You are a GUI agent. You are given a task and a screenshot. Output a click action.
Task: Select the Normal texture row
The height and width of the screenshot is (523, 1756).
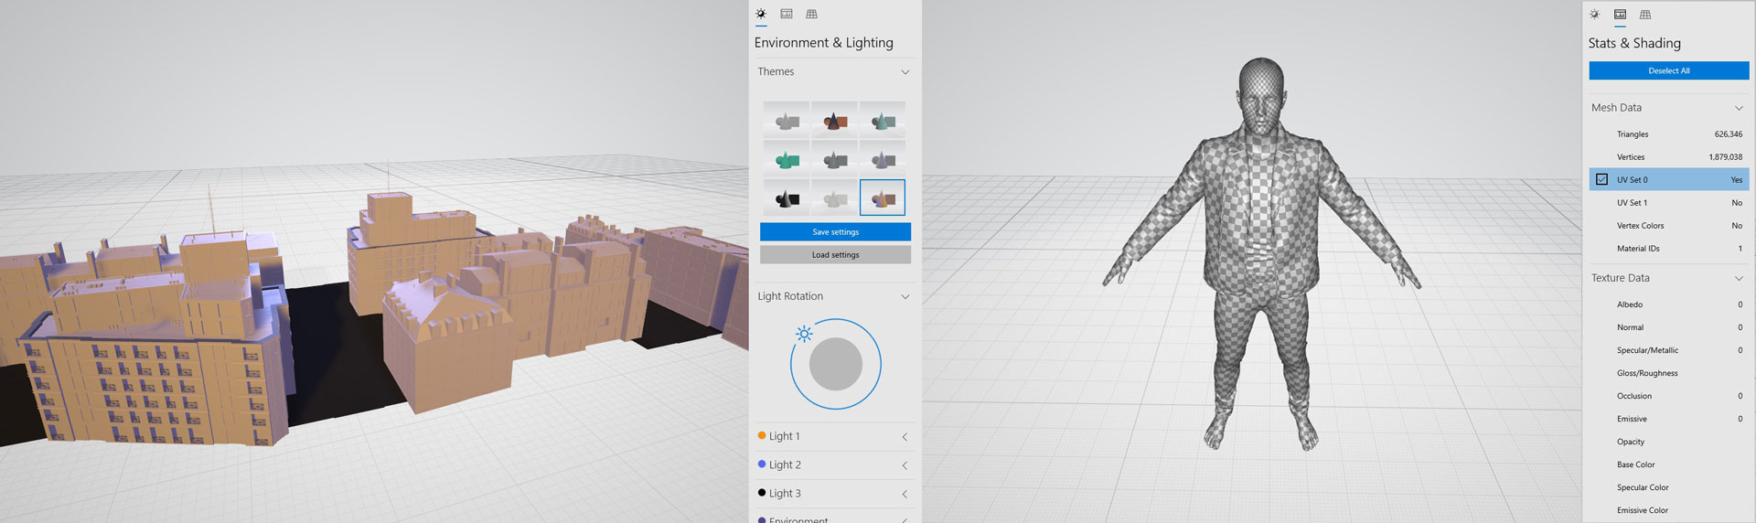click(x=1668, y=327)
